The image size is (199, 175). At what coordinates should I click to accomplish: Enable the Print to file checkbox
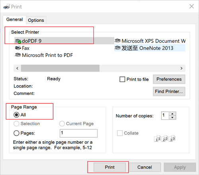pyautogui.click(x=122, y=79)
